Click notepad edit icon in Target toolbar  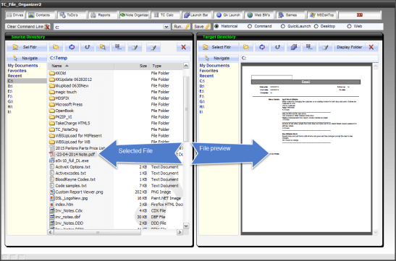[325, 47]
